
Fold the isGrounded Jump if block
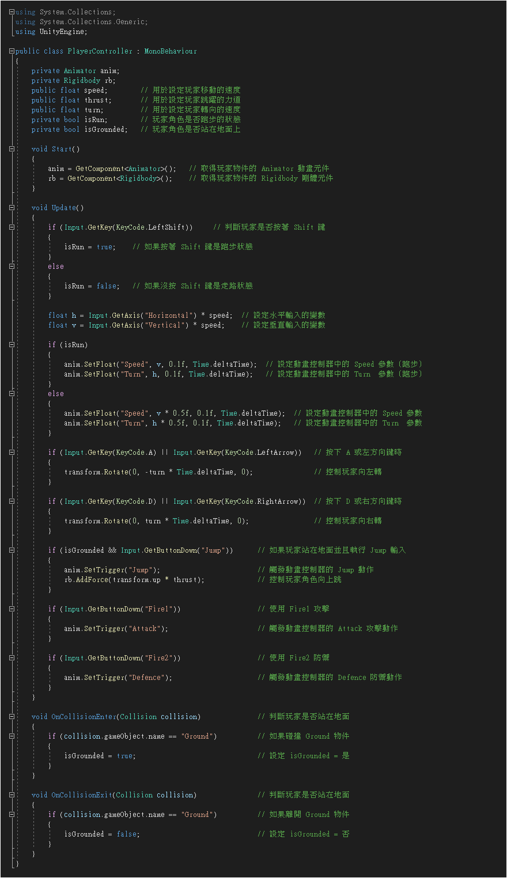tap(12, 550)
